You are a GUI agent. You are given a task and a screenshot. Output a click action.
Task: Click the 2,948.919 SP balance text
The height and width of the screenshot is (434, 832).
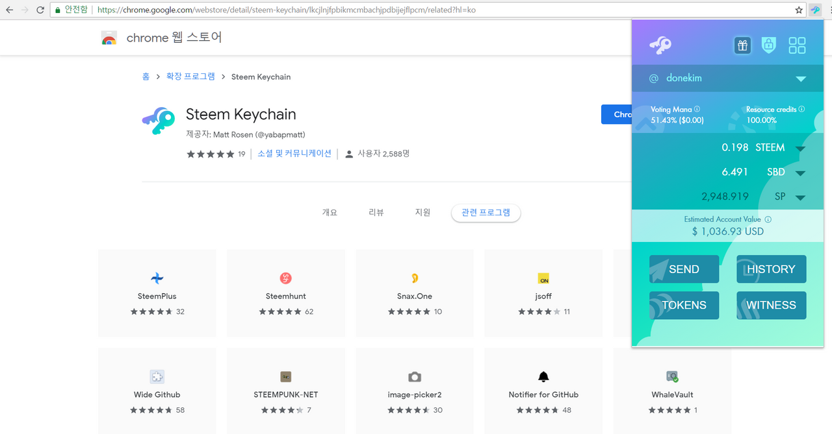coord(725,197)
